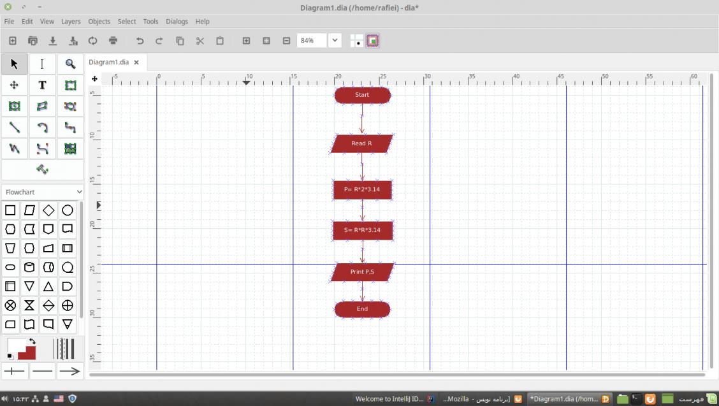Open Welcome to IntelliJ taskbar window
The width and height of the screenshot is (719, 406).
click(389, 399)
